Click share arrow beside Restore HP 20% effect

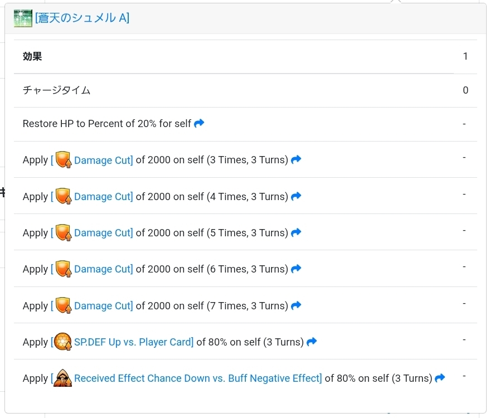pos(199,123)
